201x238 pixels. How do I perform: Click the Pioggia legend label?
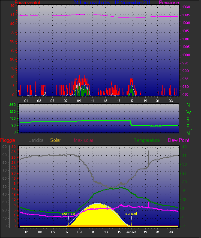pos(8,140)
